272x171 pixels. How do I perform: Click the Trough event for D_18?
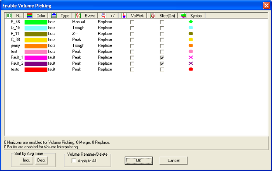(78, 28)
